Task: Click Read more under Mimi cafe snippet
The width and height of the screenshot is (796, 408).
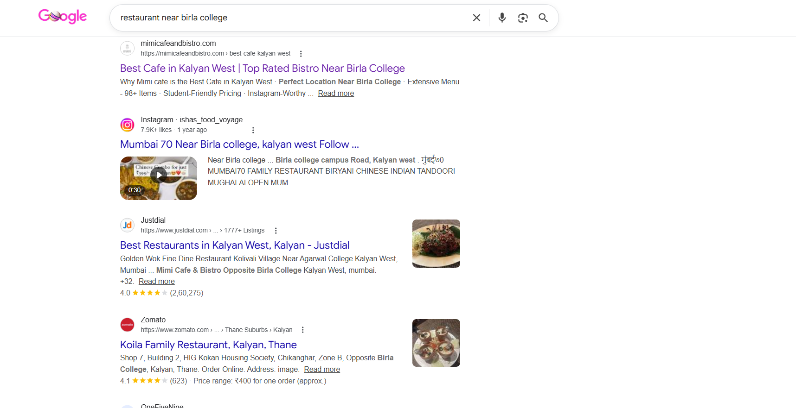Action: coord(336,94)
